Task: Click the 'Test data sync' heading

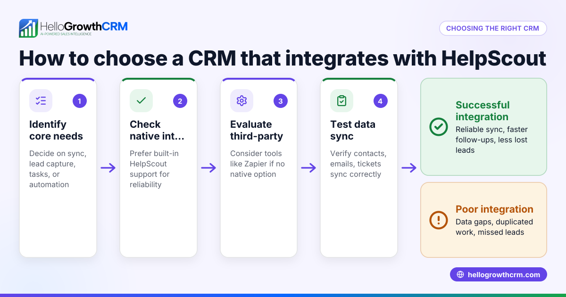Action: [x=353, y=130]
